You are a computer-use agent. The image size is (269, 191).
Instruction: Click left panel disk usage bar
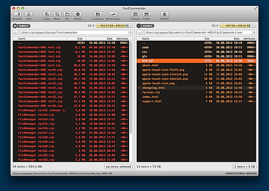tap(114, 25)
